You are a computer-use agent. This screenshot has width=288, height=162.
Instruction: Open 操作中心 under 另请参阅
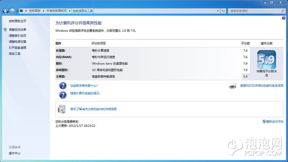14,153
